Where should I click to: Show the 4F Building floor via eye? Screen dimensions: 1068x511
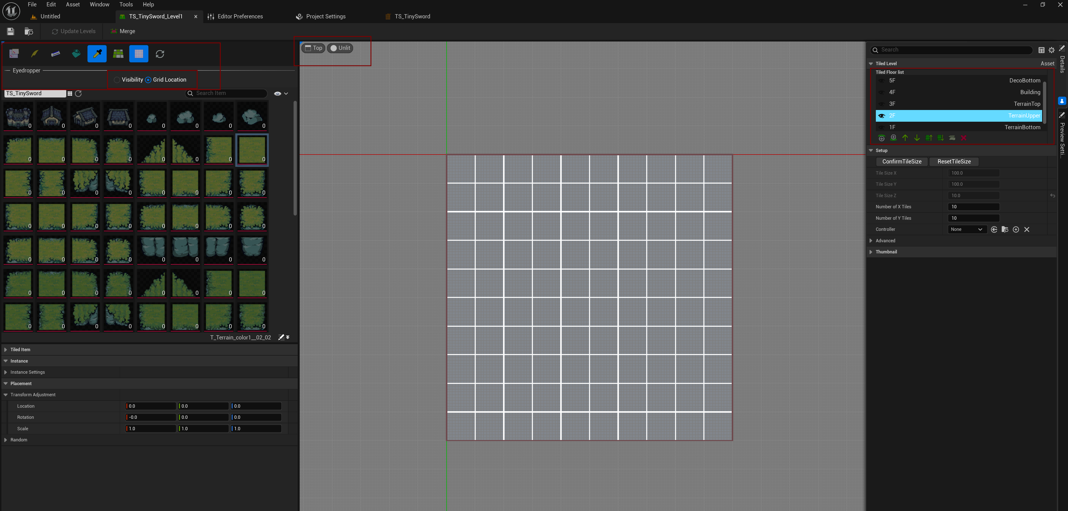coord(881,92)
